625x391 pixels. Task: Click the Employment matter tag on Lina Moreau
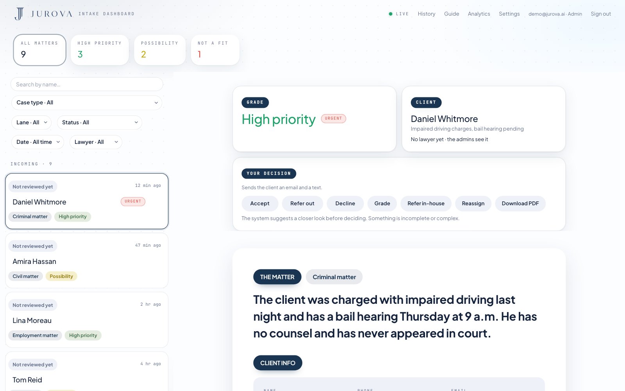coord(35,335)
